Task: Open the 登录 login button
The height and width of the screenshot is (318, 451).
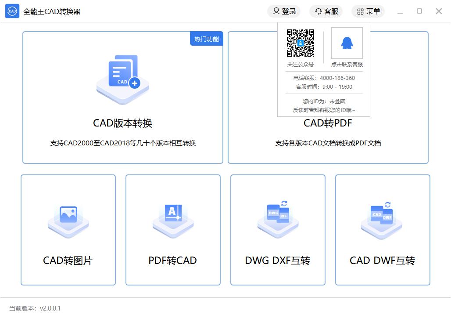Action: point(284,11)
